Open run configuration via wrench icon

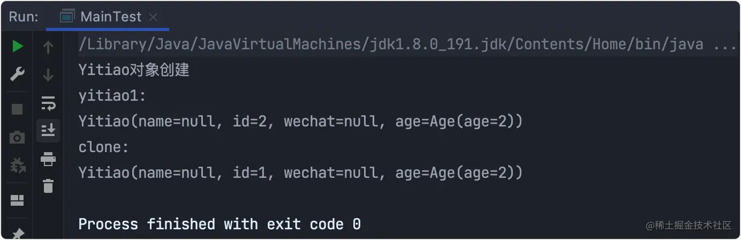tap(18, 74)
